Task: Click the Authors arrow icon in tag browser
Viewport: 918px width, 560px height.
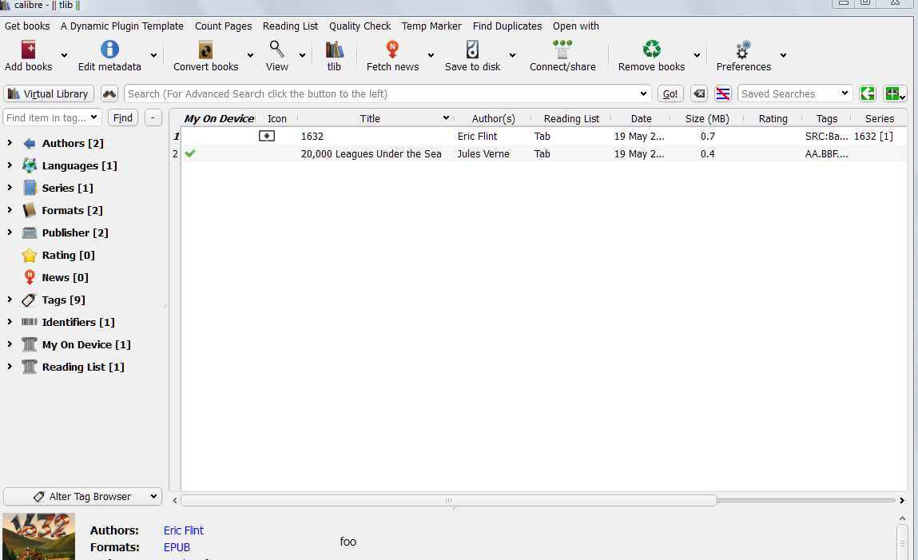Action: tap(30, 143)
